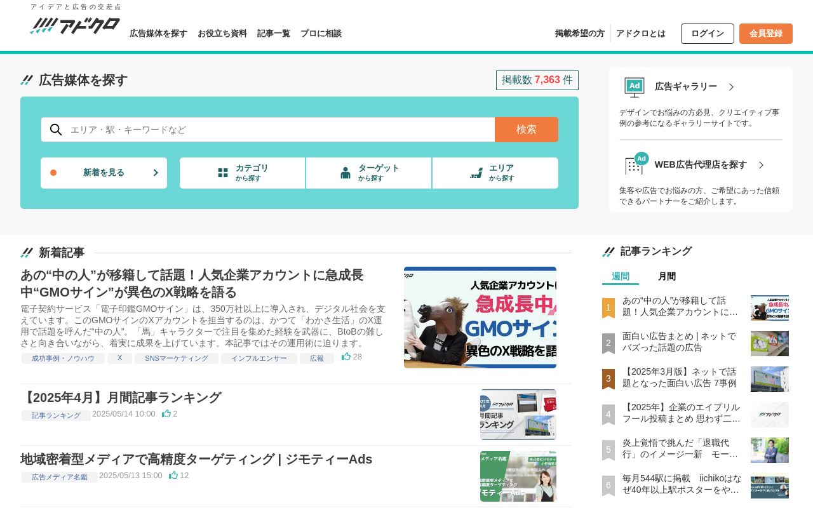This screenshot has width=813, height=508.
Task: Click the WEB広告代理店 building Ad icon
Action: pos(636,164)
